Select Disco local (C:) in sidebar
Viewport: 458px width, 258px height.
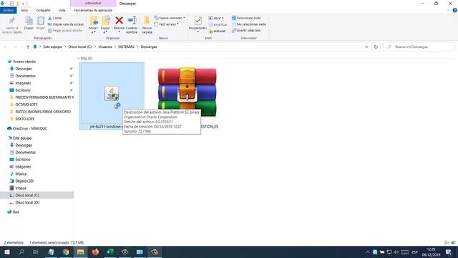click(27, 196)
